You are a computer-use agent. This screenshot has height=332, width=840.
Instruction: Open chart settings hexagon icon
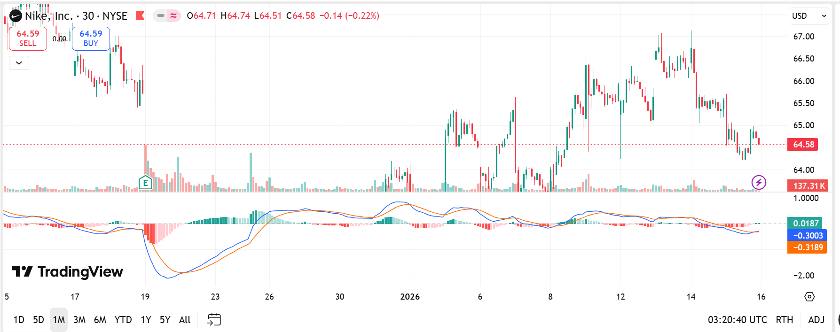pos(809,297)
